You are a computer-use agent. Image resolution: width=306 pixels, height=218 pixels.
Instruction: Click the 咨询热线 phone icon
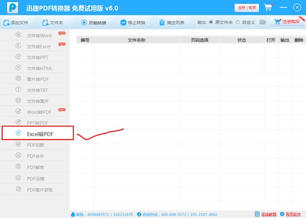pyautogui.click(x=139, y=215)
